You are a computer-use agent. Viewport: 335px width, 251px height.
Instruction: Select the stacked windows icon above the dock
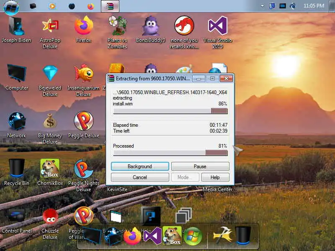(x=183, y=215)
